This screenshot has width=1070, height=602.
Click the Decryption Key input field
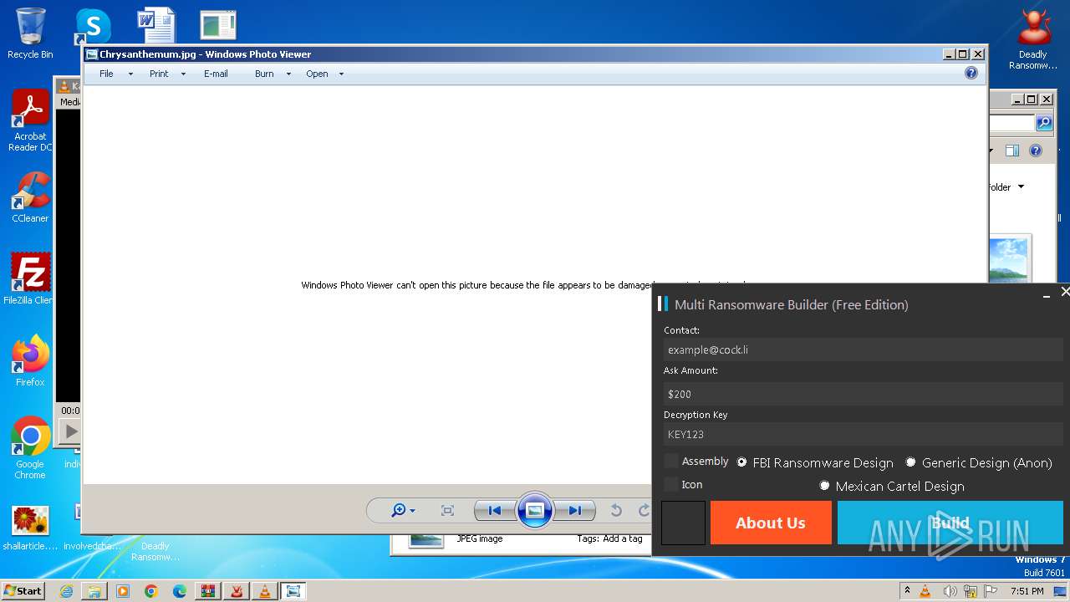point(863,434)
